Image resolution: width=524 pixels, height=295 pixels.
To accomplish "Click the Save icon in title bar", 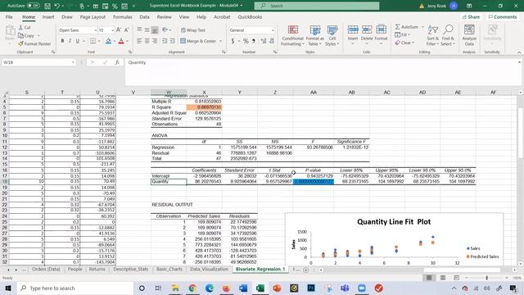I will point(47,6).
